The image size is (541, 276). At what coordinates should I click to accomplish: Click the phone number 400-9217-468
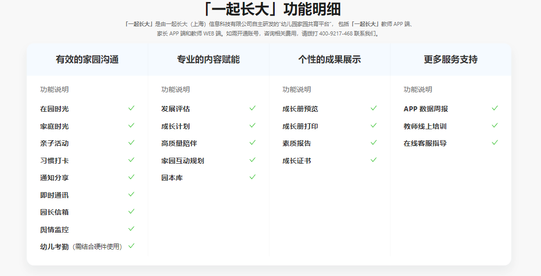(336, 34)
